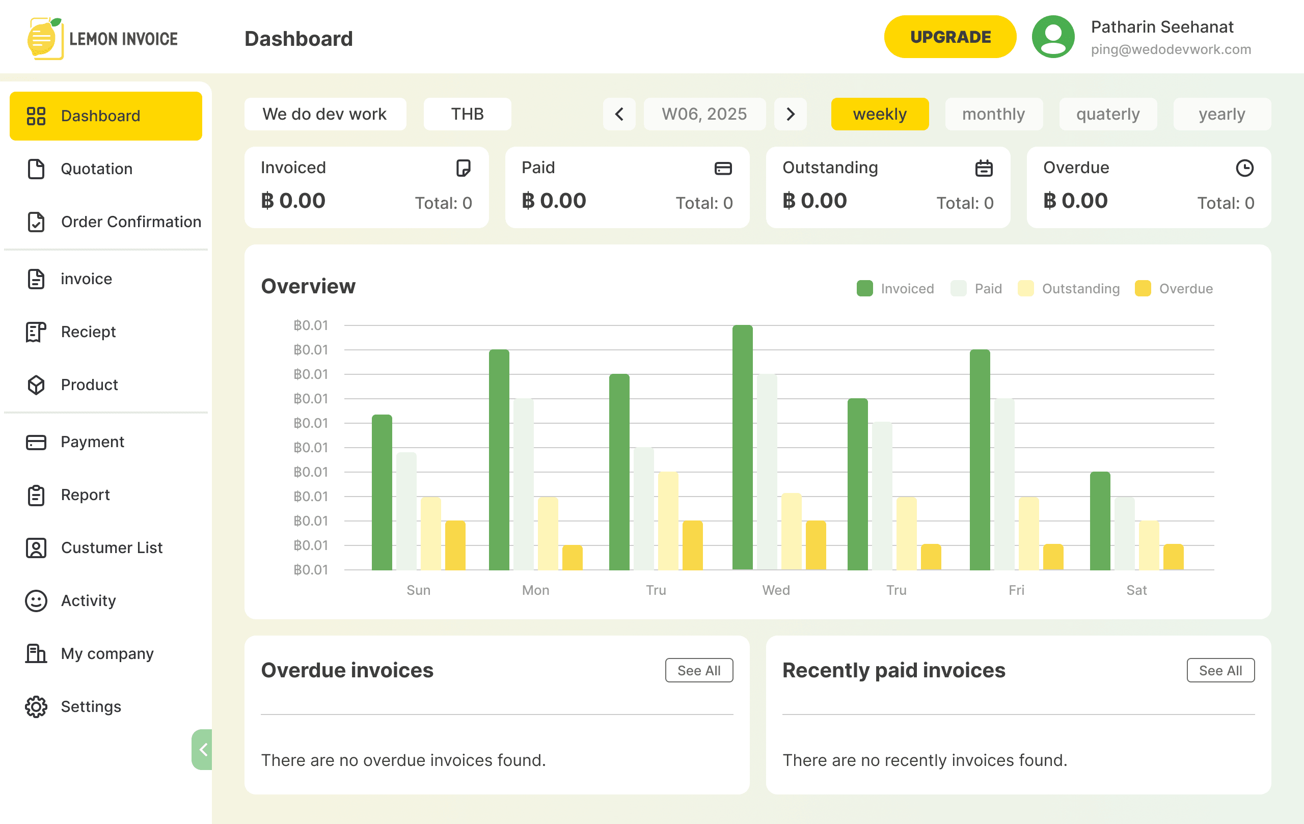Open My company building icon

tap(36, 654)
